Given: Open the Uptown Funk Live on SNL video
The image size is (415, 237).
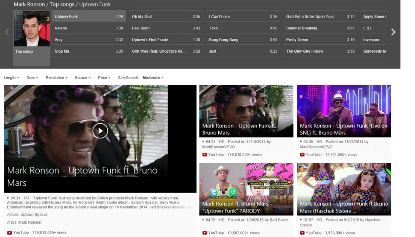Looking at the screenshot, I should pos(344,111).
